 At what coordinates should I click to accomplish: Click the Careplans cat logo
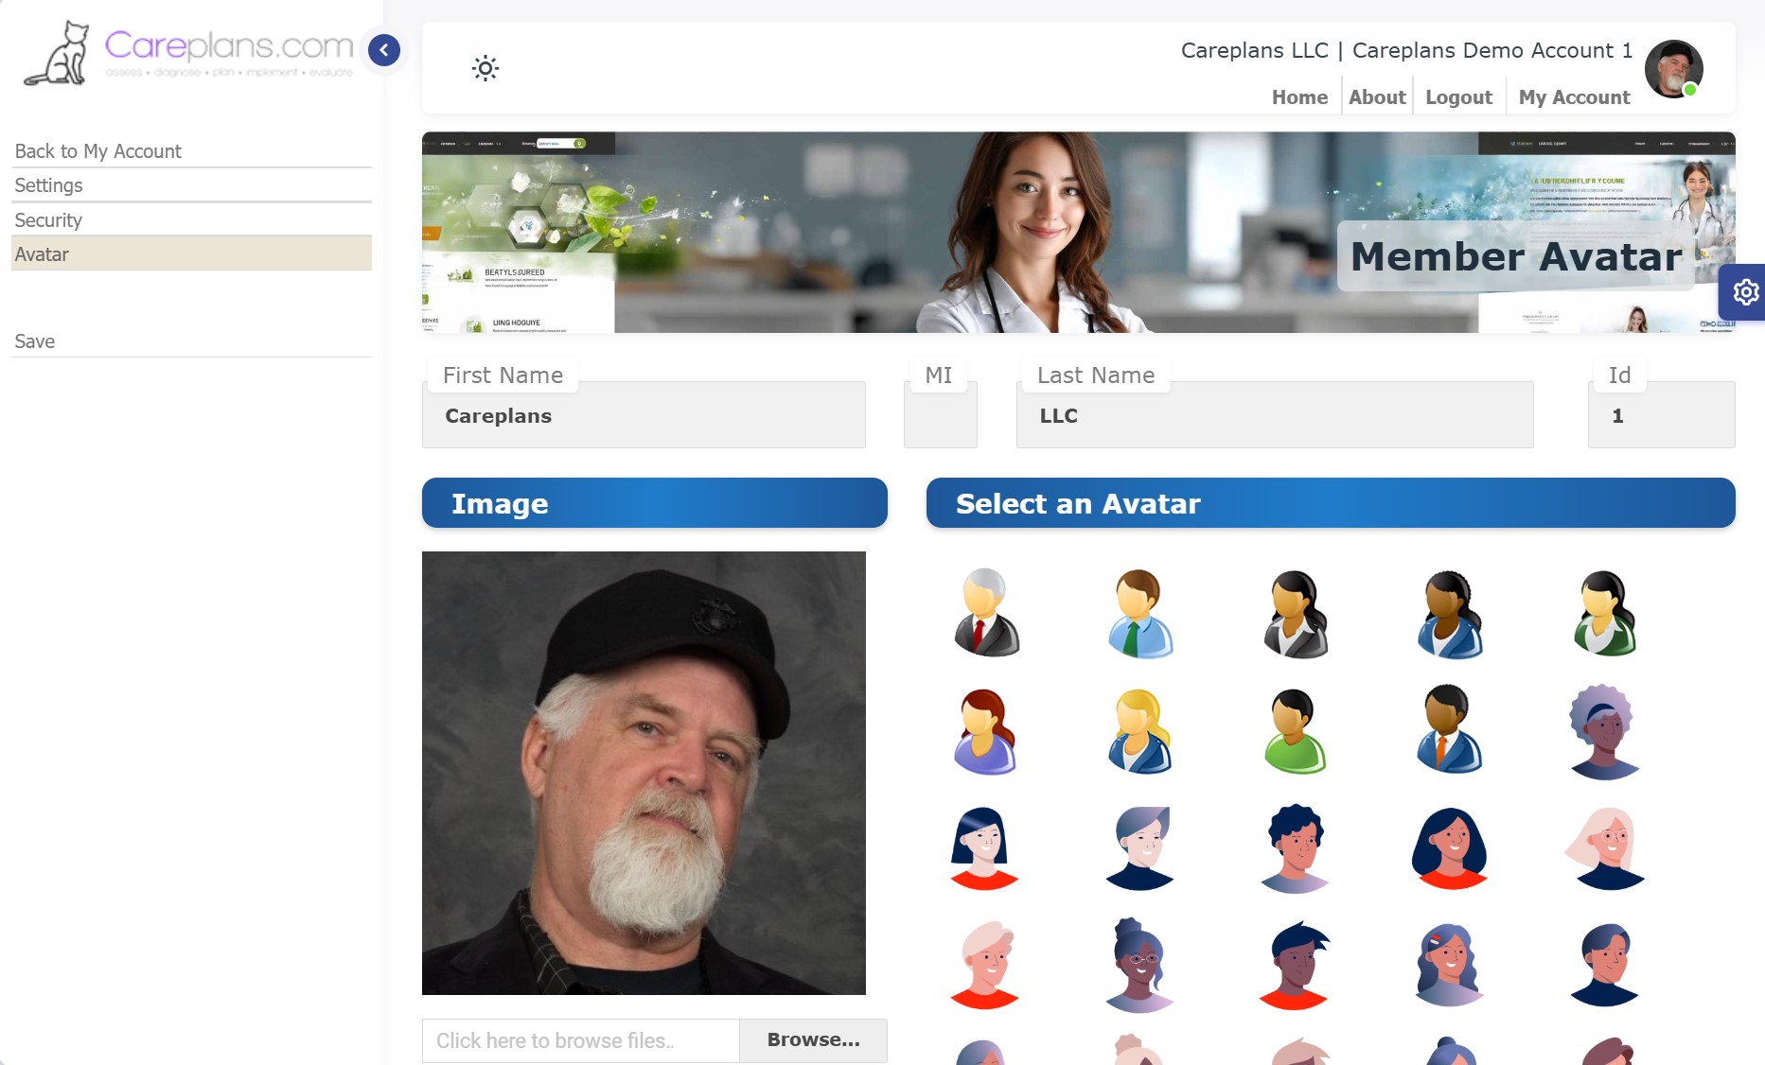[x=58, y=54]
